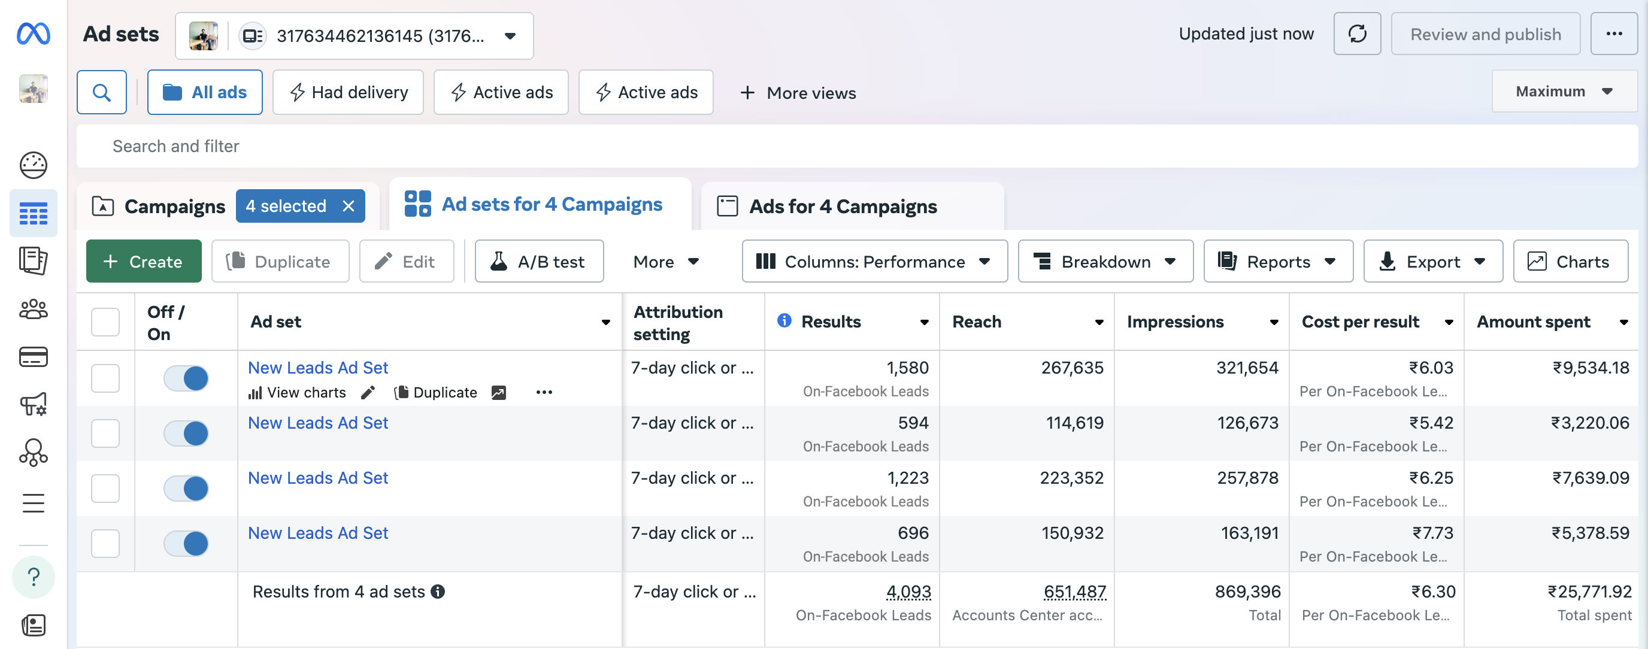Click pencil edit icon under first ad set
This screenshot has width=1648, height=649.
point(368,393)
